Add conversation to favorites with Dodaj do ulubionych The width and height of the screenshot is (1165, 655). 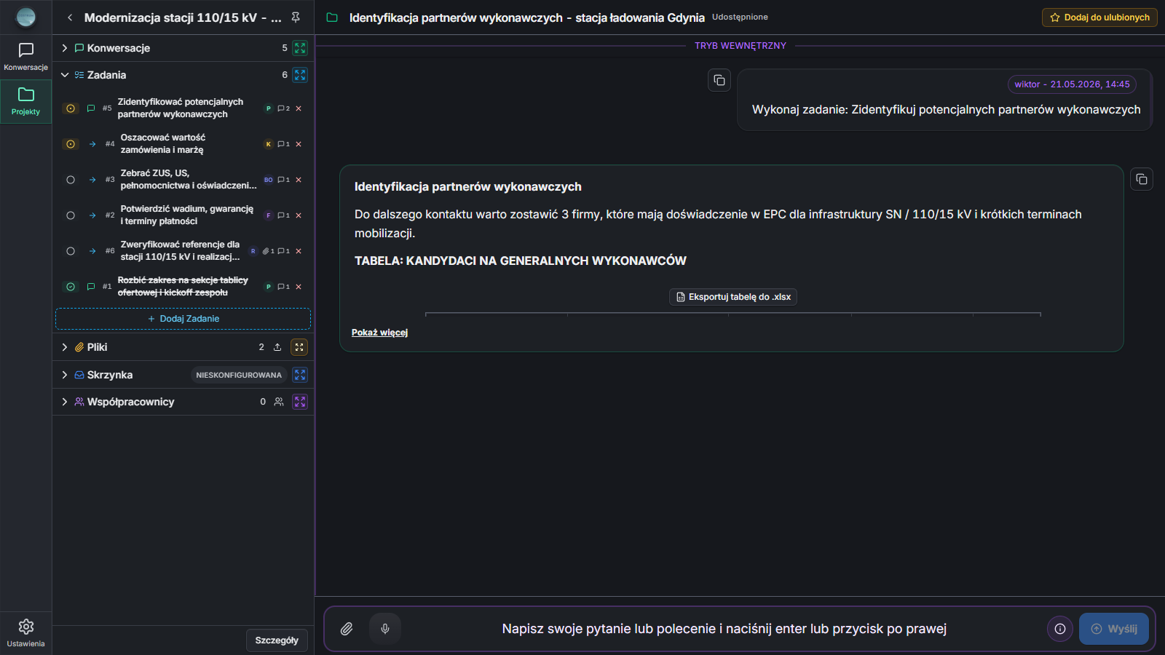[1099, 17]
